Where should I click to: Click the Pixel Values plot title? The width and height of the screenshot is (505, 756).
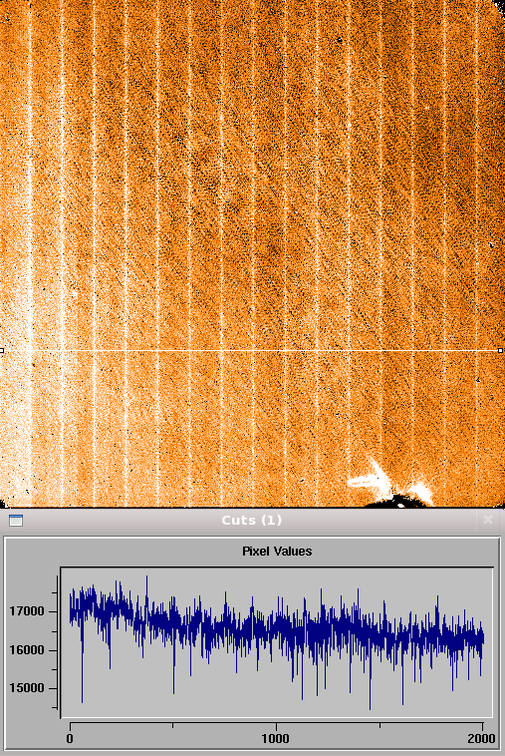(277, 552)
